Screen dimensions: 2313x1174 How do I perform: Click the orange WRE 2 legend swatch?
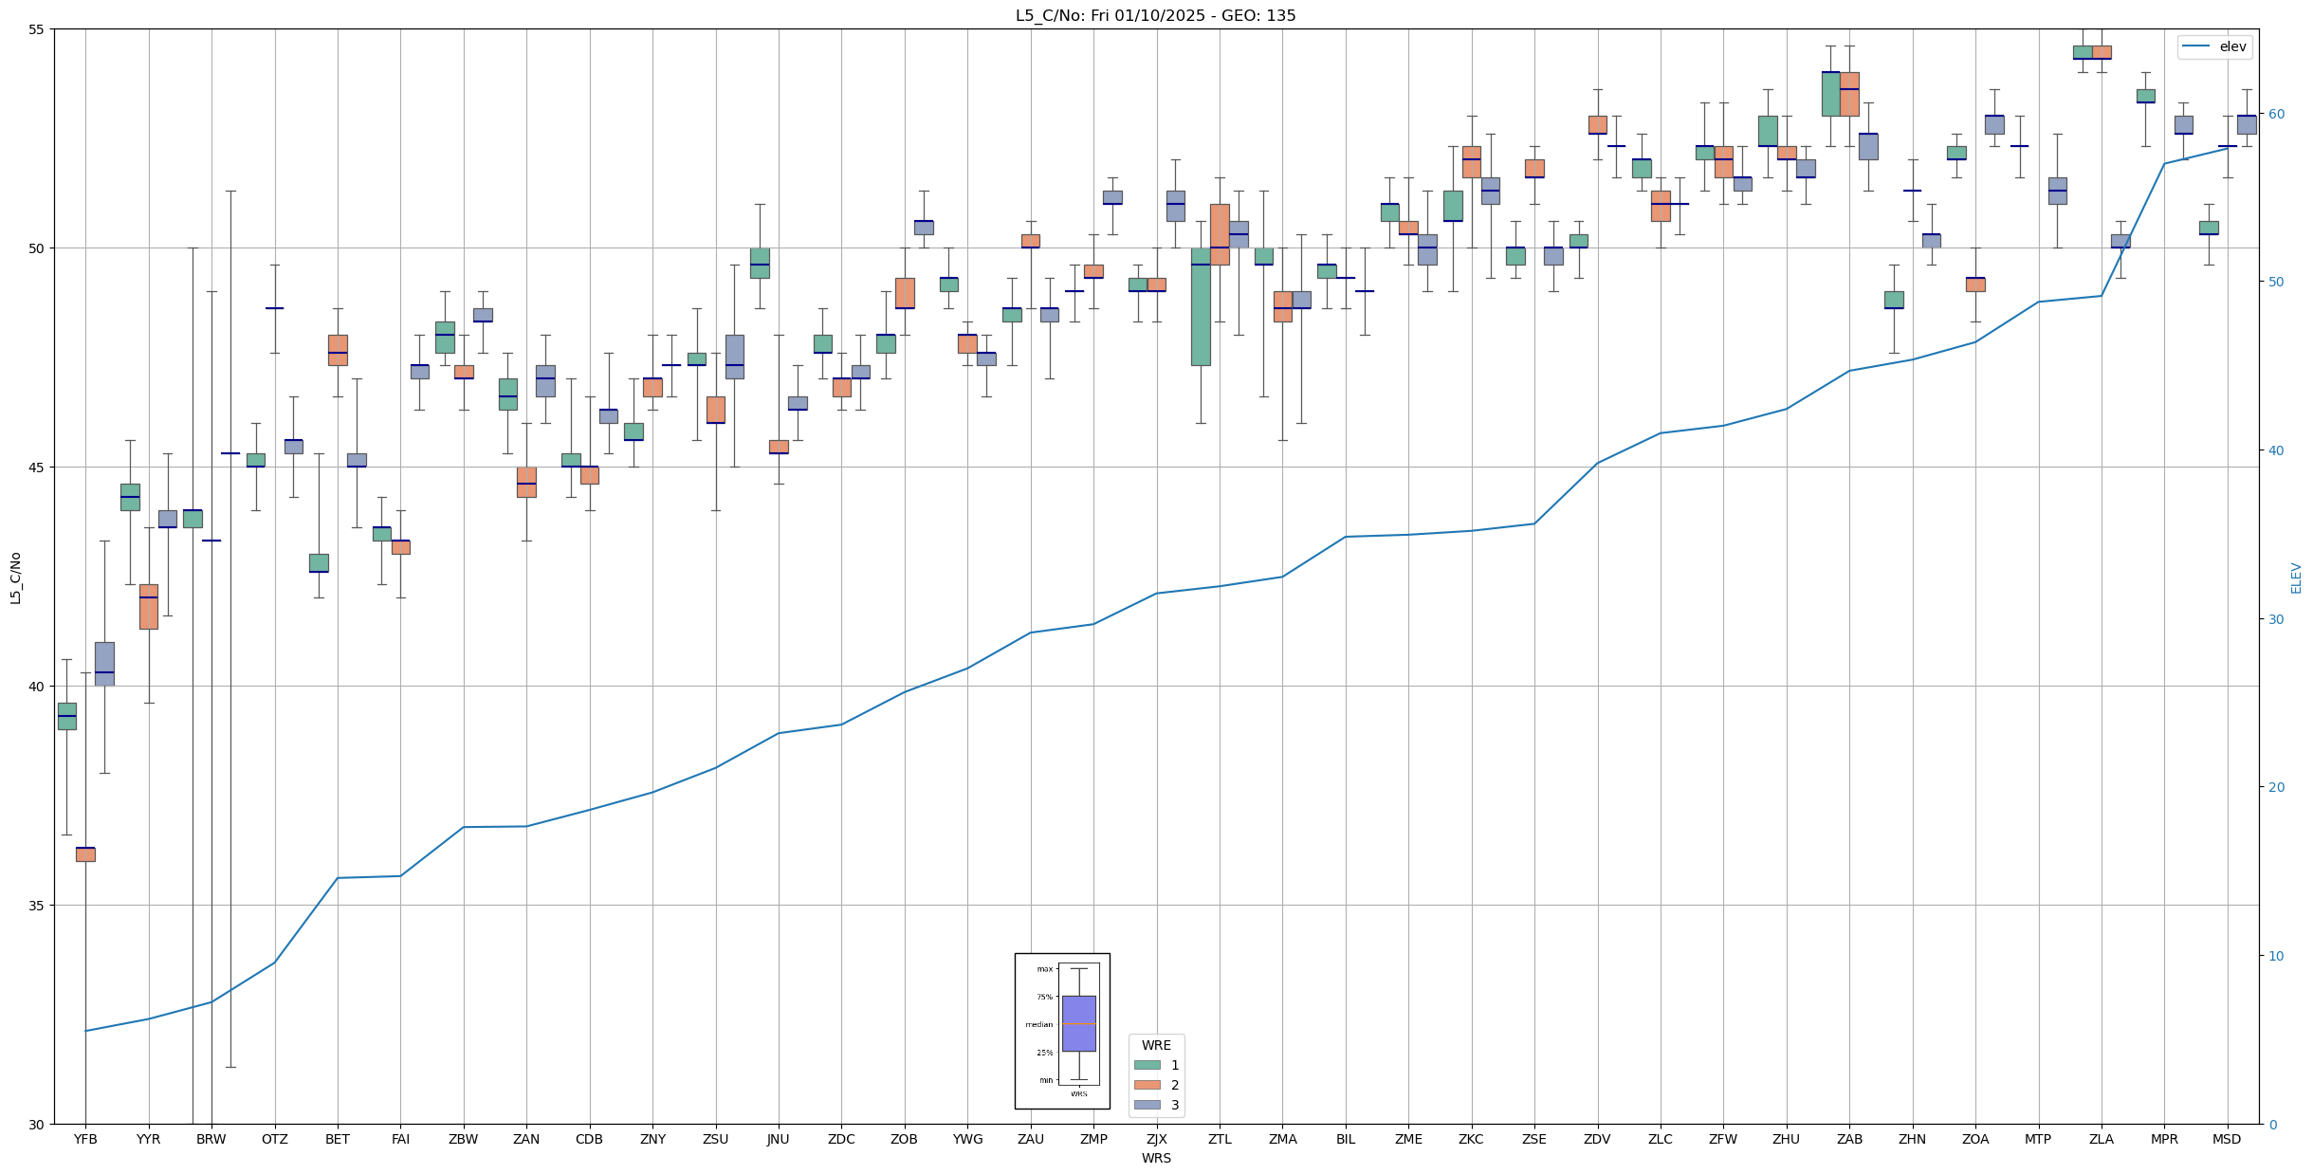[1147, 1085]
